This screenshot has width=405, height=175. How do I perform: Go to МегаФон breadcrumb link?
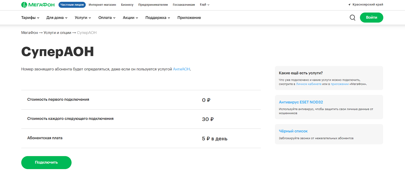click(x=30, y=33)
